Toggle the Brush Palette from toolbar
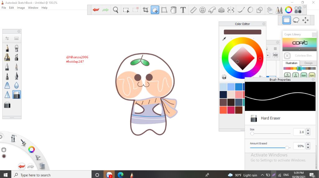Image resolution: width=319 pixels, height=178 pixels. pyautogui.click(x=279, y=10)
